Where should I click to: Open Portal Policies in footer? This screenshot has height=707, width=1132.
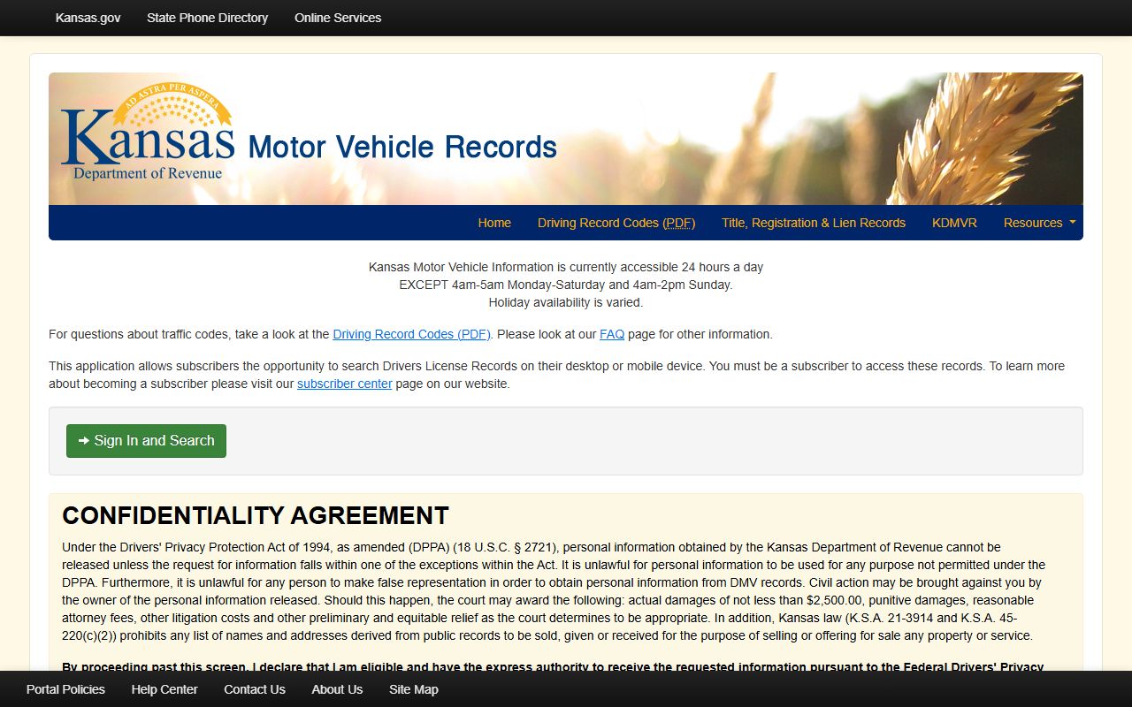[65, 689]
